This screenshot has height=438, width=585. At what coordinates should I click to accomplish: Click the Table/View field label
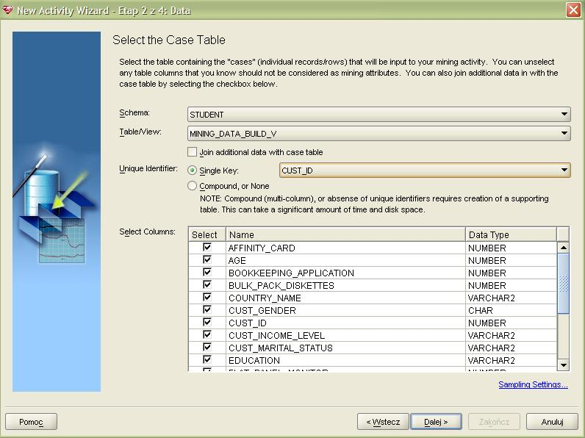tap(140, 132)
